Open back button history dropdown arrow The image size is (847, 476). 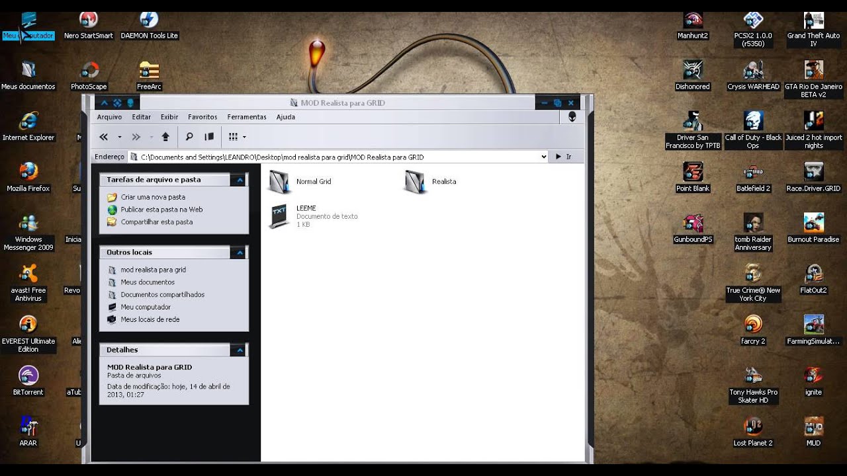(x=120, y=137)
